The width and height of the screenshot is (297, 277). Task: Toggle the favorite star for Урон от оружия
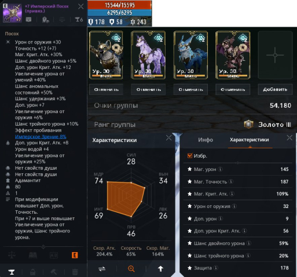189,206
